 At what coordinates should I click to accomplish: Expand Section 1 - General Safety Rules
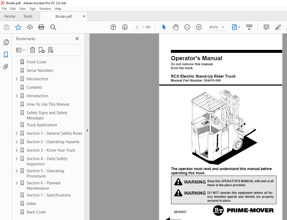(17, 133)
